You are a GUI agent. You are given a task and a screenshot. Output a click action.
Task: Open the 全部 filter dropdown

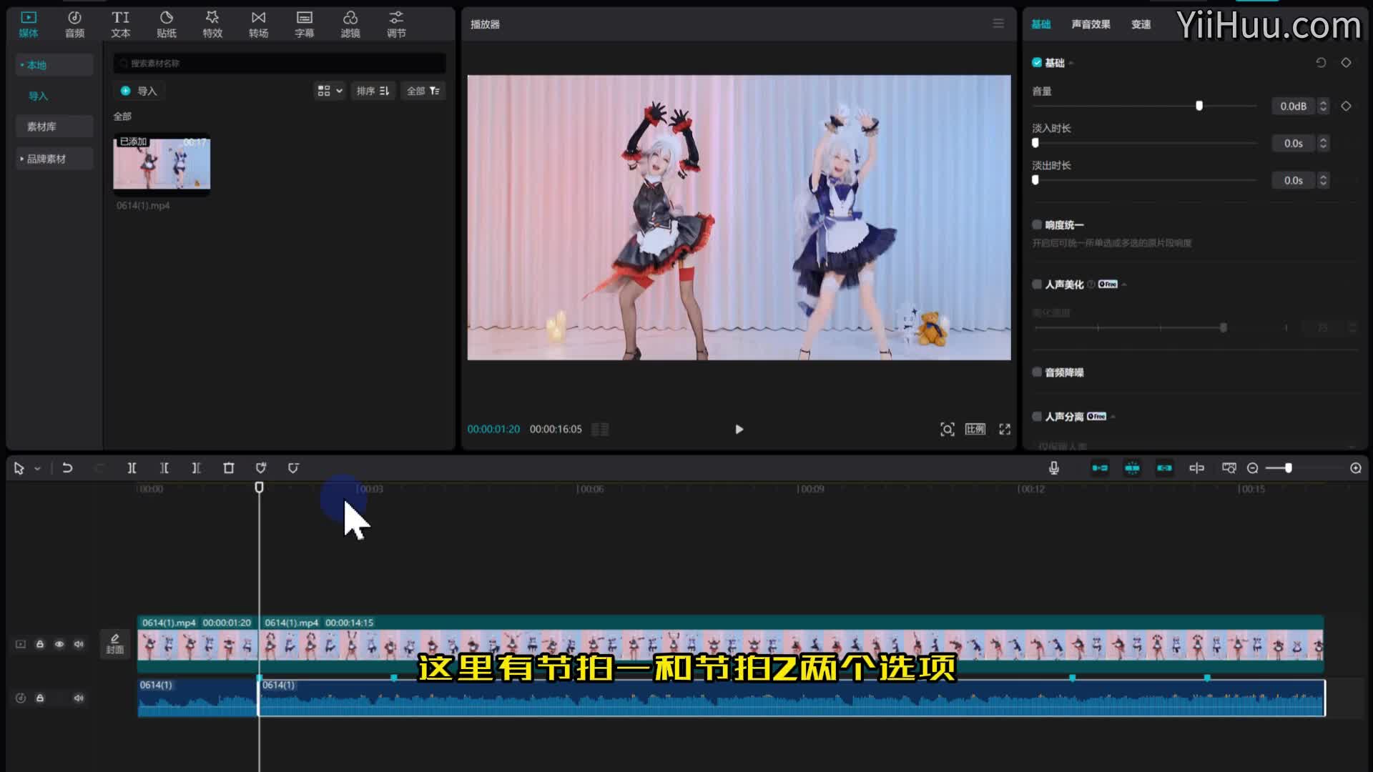[x=423, y=91]
